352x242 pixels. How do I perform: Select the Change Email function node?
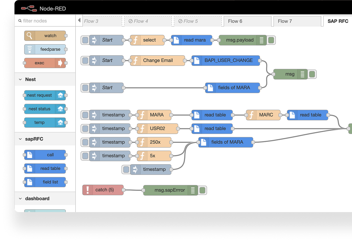[x=157, y=60]
